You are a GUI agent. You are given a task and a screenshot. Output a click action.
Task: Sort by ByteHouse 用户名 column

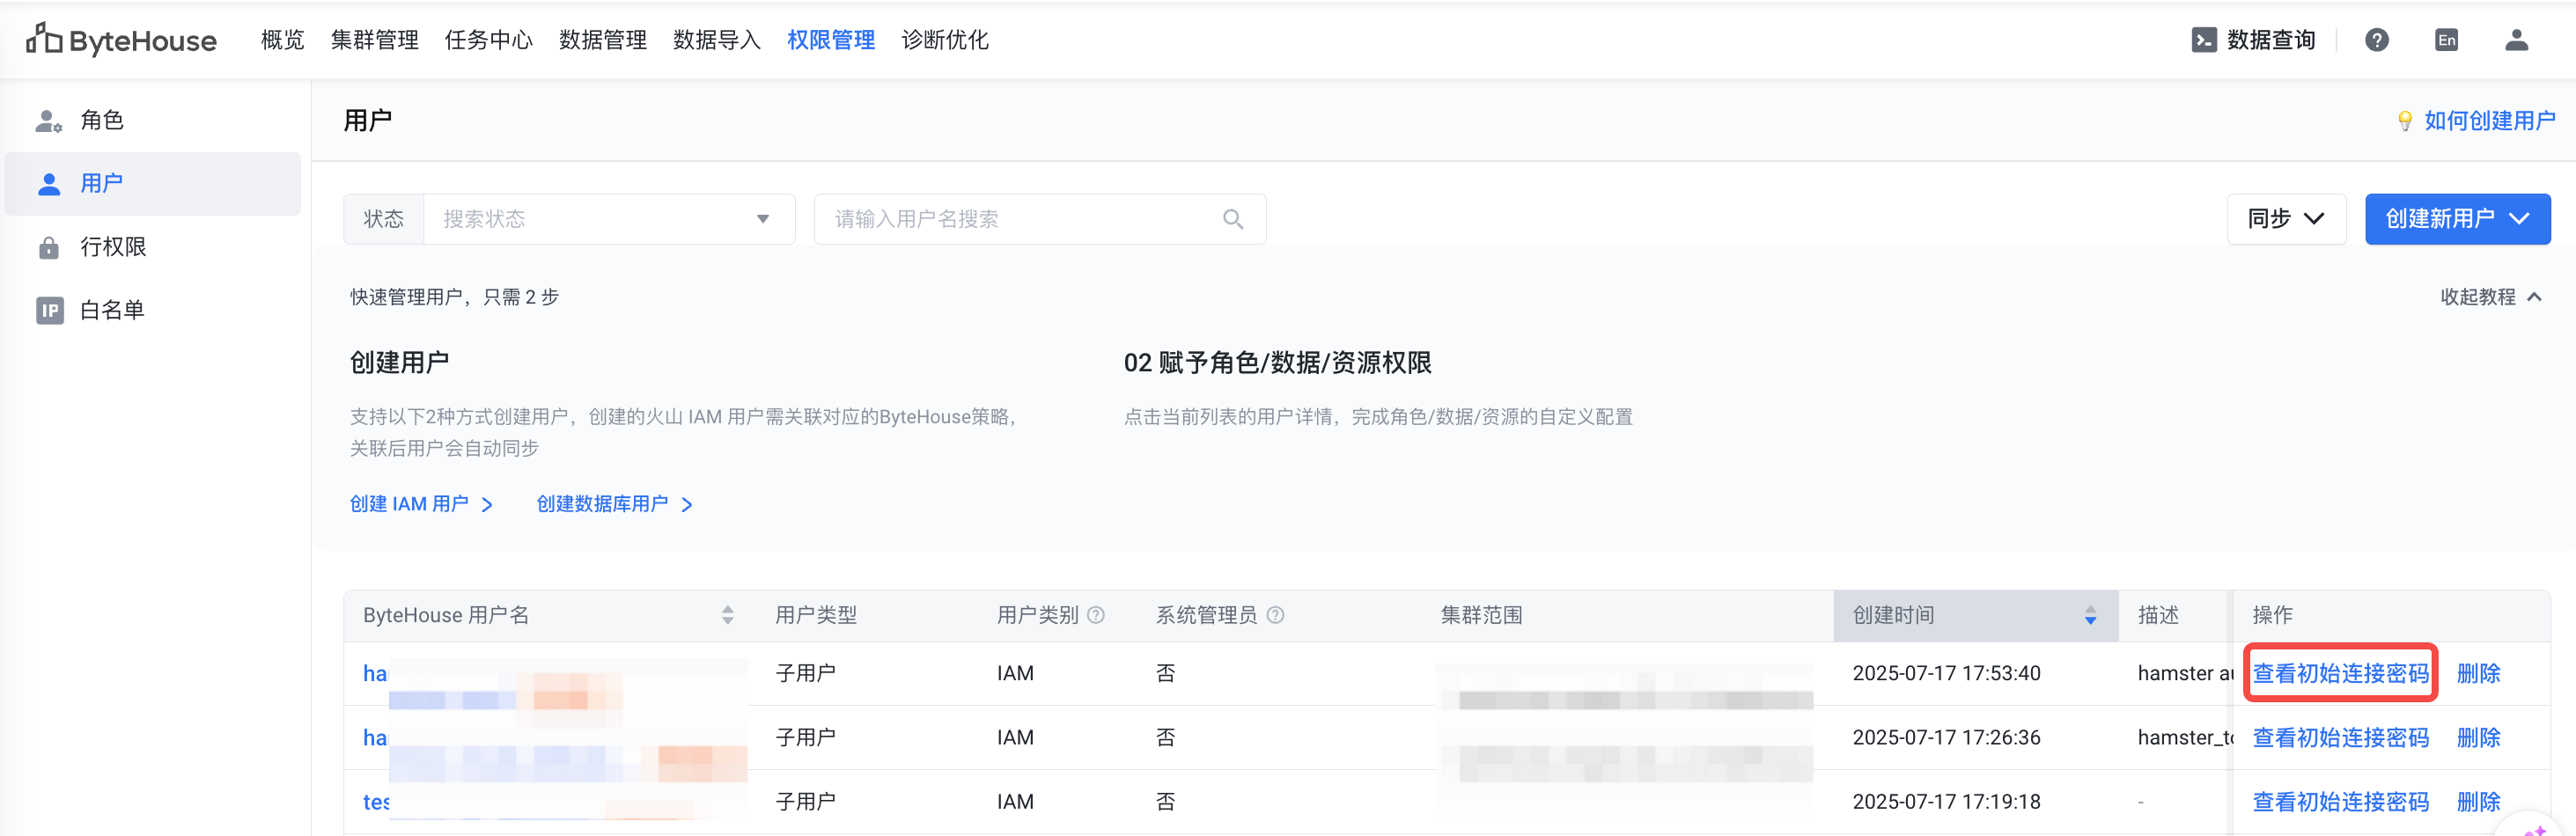[728, 615]
